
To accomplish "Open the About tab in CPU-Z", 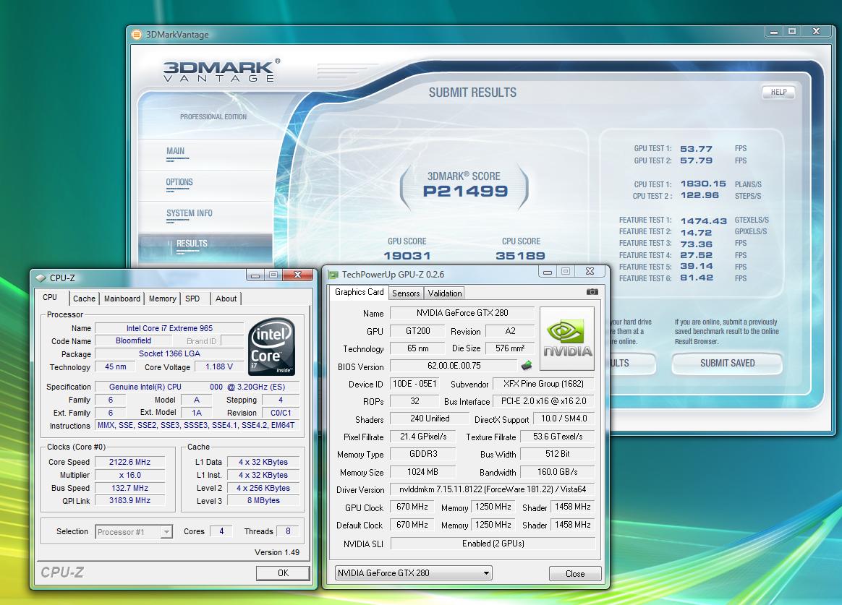I will (226, 299).
